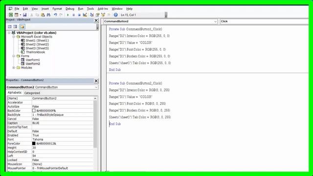Click Toolbar Options arrow after Ln 15, Col 1
The width and height of the screenshot is (313, 176).
[x=166, y=15]
